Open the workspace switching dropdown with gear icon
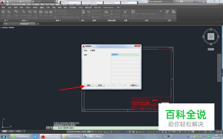 [x=44, y=2]
